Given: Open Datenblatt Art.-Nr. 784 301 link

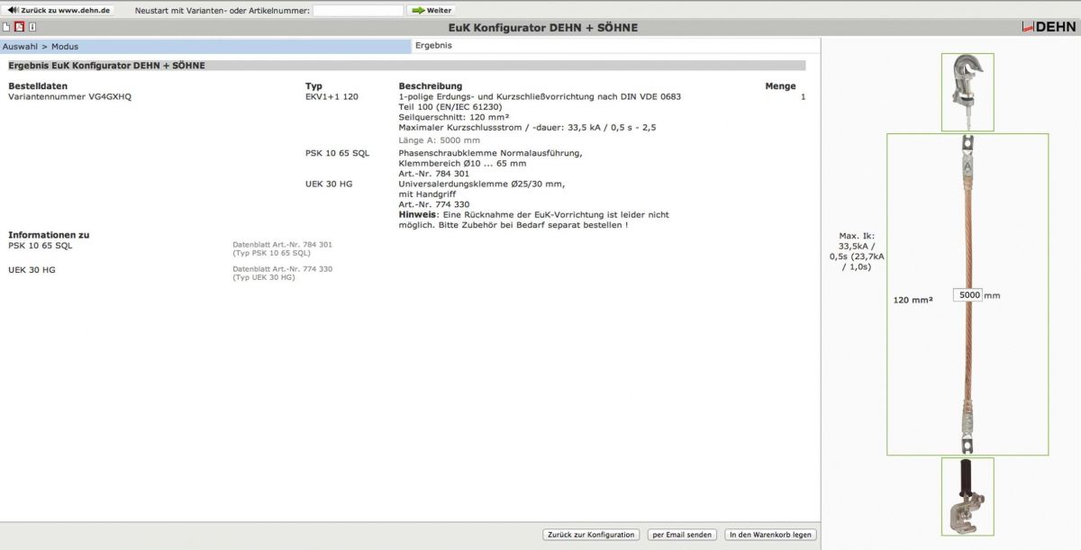Looking at the screenshot, I should pyautogui.click(x=282, y=244).
